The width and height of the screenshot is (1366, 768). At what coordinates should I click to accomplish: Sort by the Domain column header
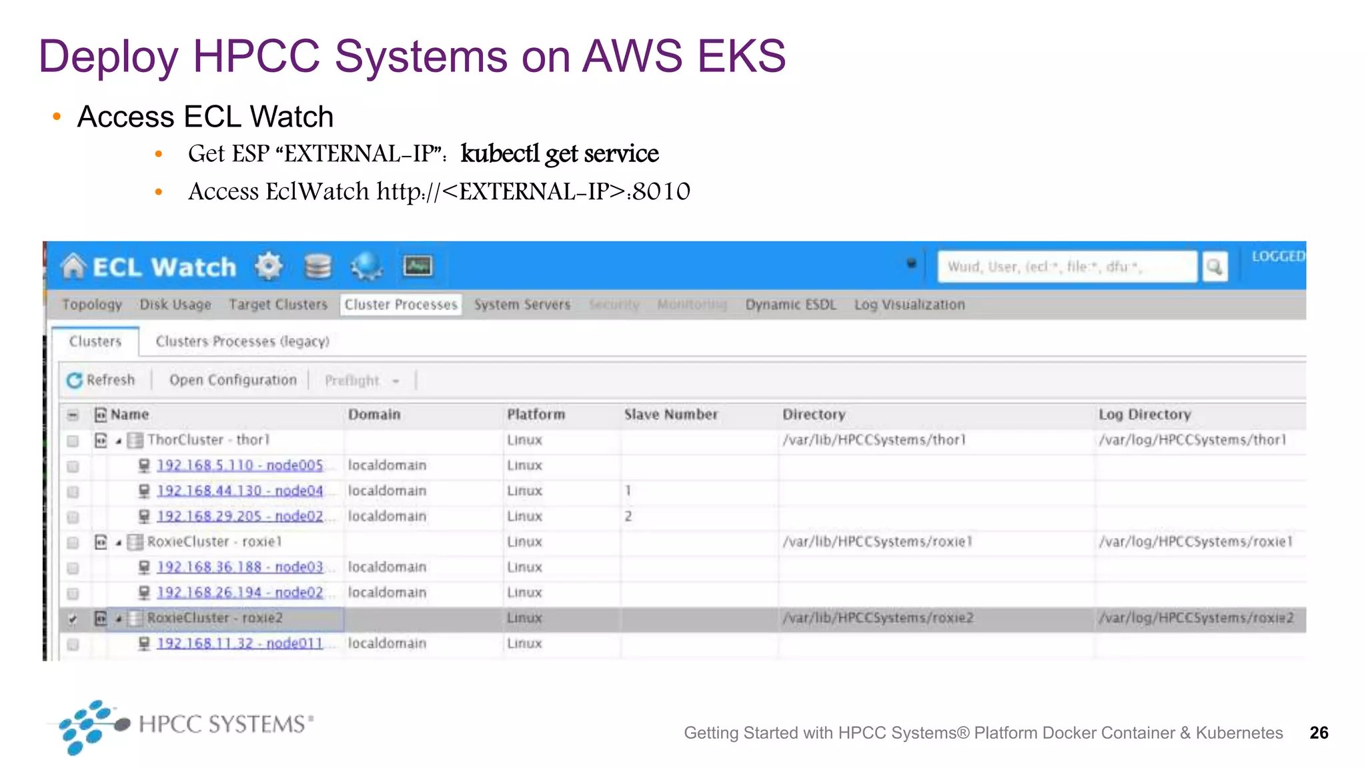pyautogui.click(x=374, y=415)
